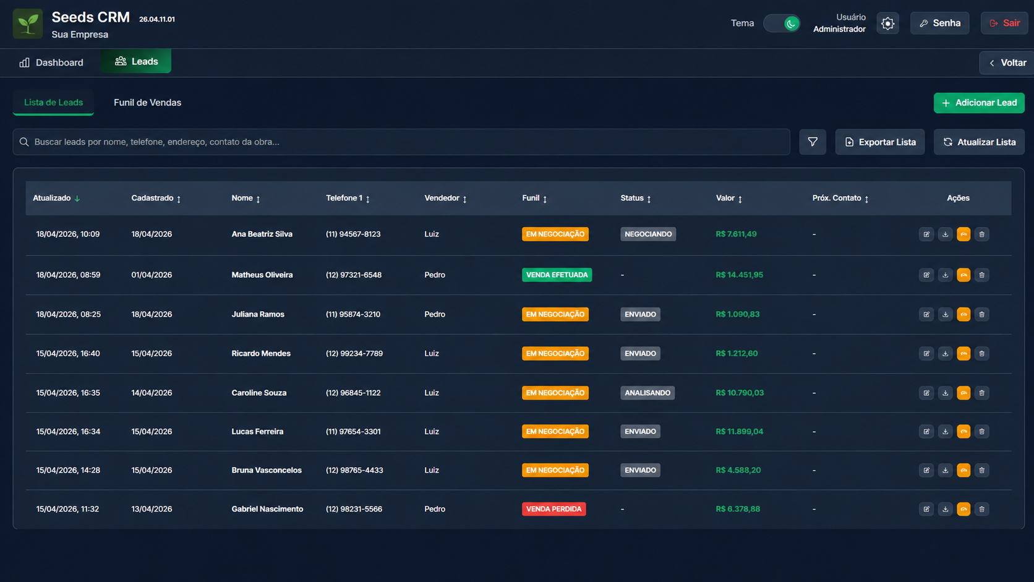The height and width of the screenshot is (582, 1034).
Task: Open the settings gear icon
Action: point(887,24)
